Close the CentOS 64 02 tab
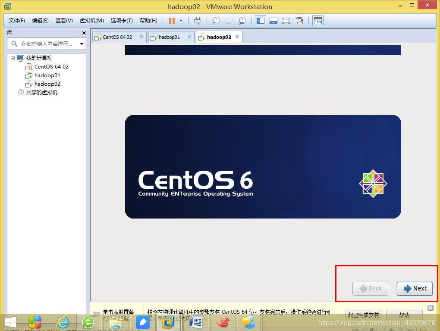Image resolution: width=440 pixels, height=331 pixels. [141, 37]
